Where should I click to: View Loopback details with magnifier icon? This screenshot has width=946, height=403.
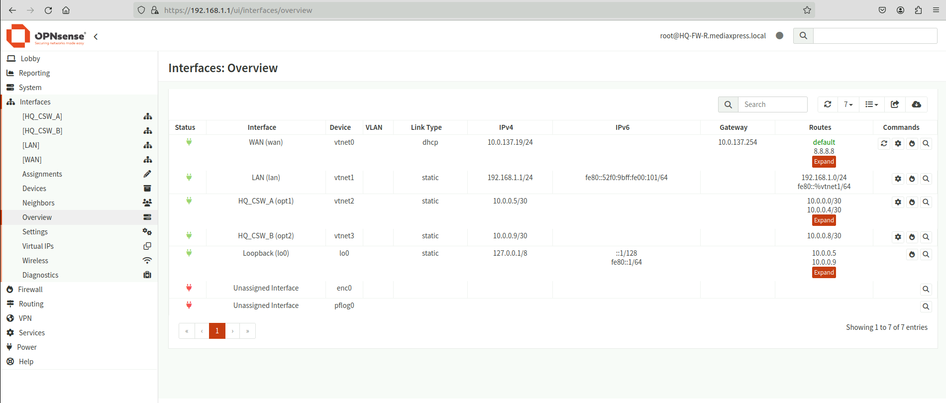point(926,254)
